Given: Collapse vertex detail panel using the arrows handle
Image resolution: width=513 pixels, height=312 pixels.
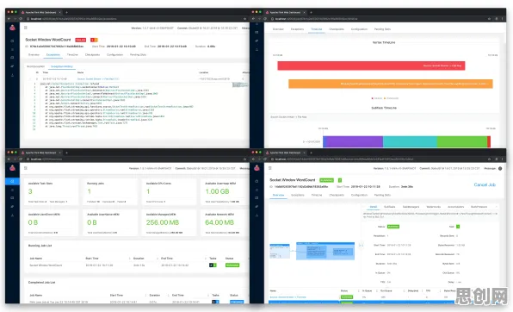Looking at the screenshot, I should click(361, 245).
